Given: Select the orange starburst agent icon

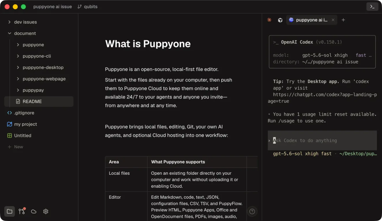Looking at the screenshot, I should pos(269,20).
